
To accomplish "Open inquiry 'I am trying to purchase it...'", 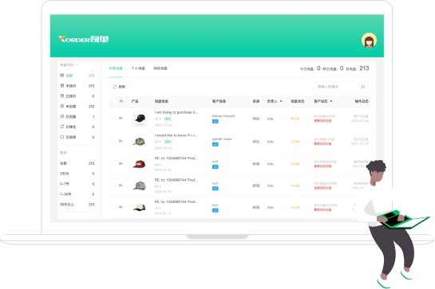I will [x=176, y=112].
